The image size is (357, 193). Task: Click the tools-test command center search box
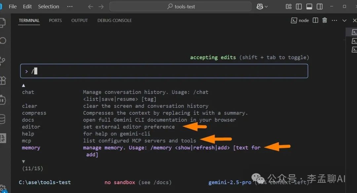180,7
